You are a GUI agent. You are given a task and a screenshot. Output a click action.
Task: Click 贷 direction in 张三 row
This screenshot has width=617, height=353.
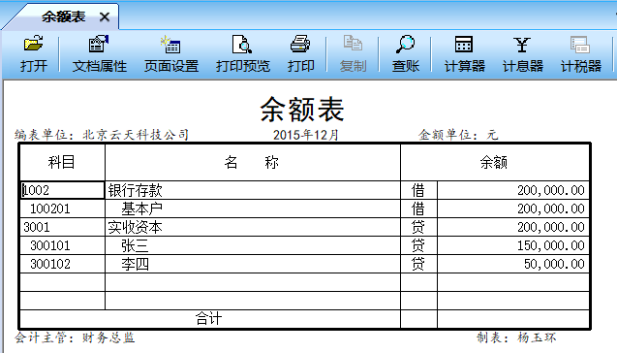(418, 245)
